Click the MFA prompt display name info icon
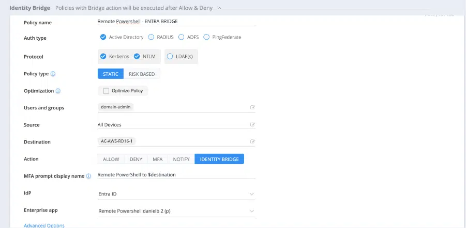Viewport: 466px width, 228px height. pyautogui.click(x=88, y=176)
